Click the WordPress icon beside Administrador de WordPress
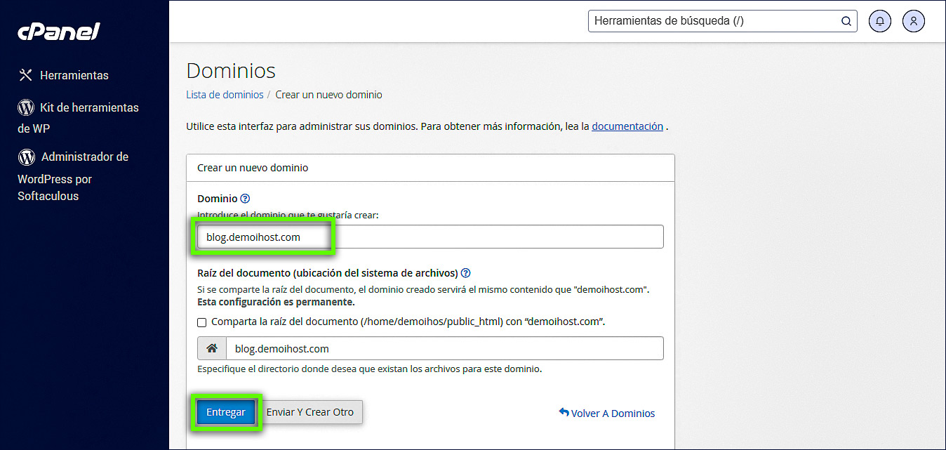This screenshot has height=450, width=946. point(26,157)
